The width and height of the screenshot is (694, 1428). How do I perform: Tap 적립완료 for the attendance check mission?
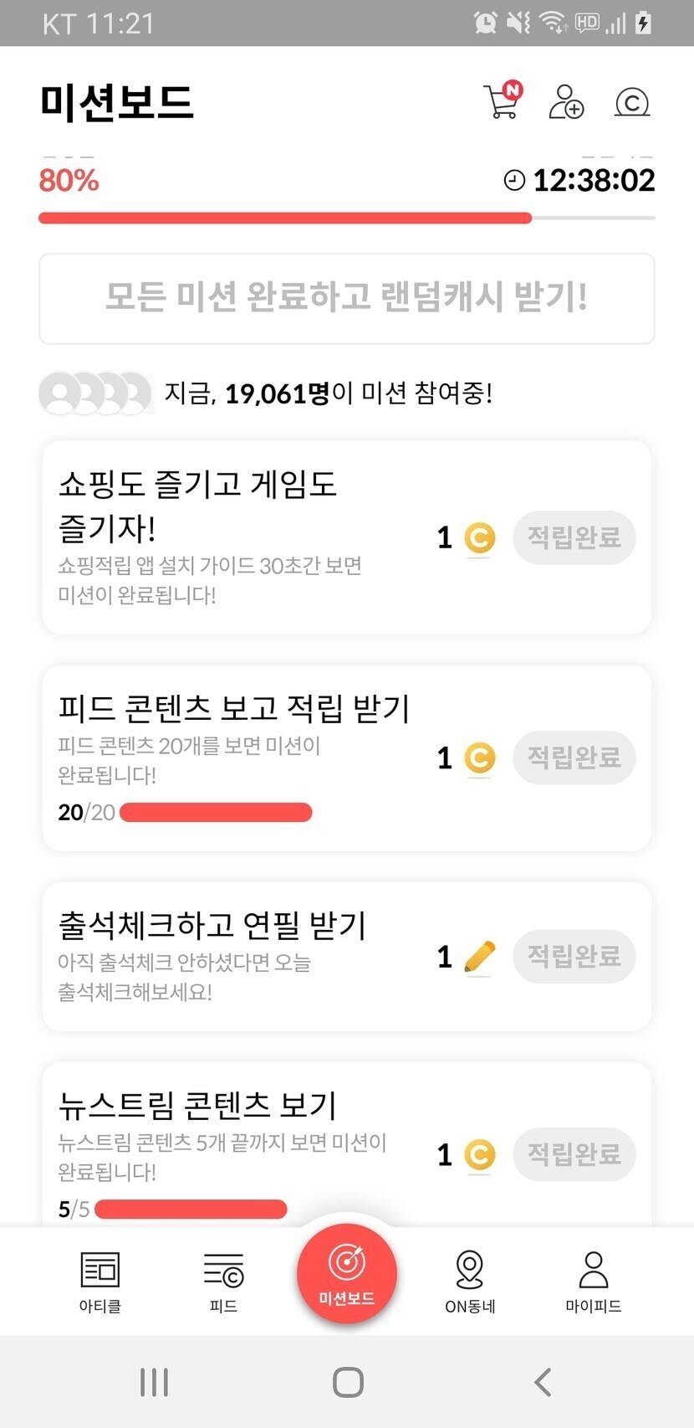[574, 956]
